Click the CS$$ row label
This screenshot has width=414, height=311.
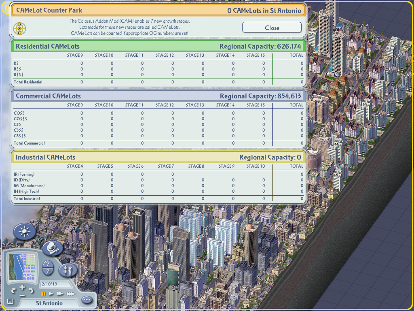tap(19, 130)
